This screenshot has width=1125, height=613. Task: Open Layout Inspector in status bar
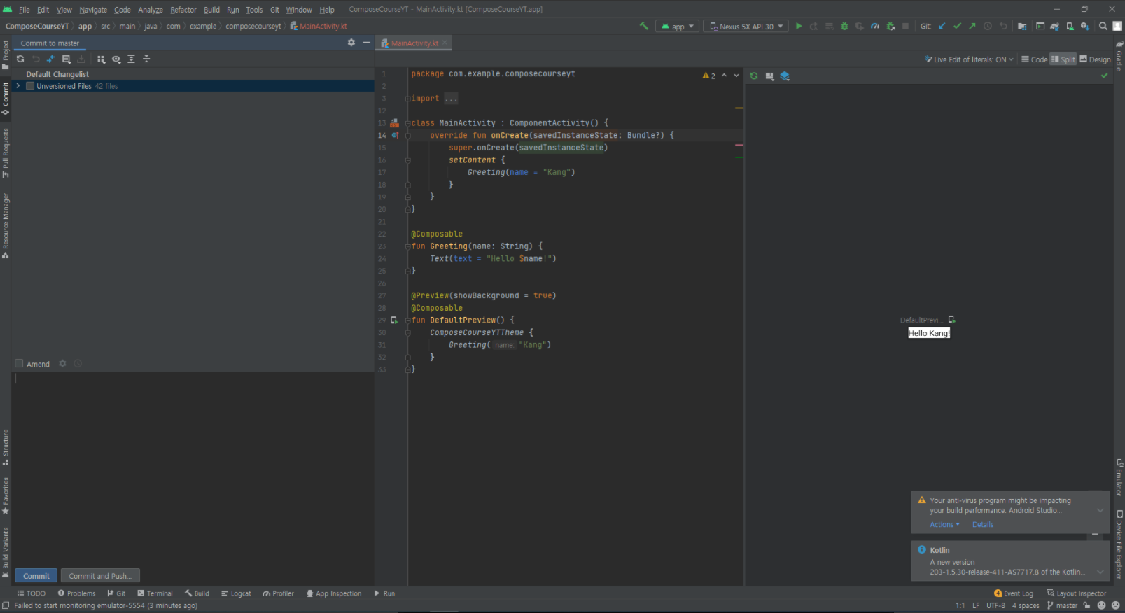click(1077, 593)
